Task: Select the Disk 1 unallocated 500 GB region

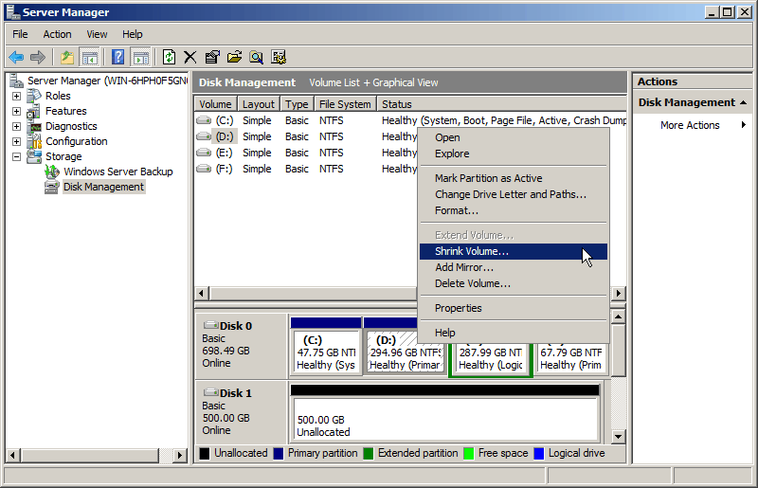Action: (444, 419)
